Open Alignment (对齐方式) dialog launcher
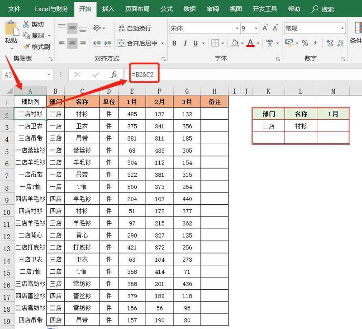Viewport: 362px width, 329px height. [163, 59]
